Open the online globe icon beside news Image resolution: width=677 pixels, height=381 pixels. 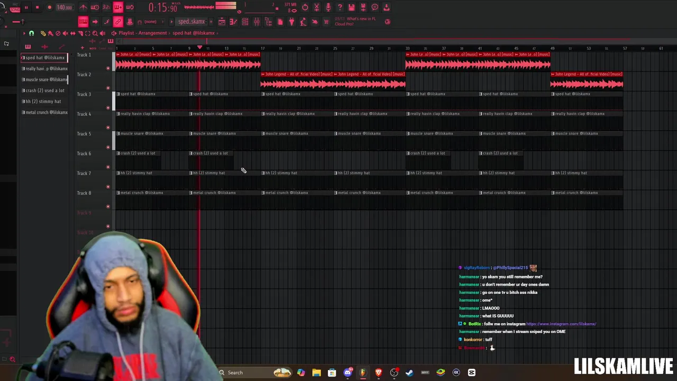pos(388,22)
